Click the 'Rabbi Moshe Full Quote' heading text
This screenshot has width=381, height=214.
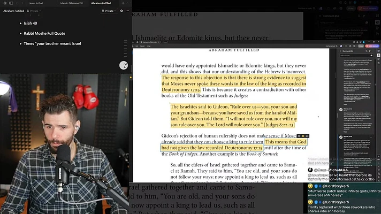tap(44, 34)
